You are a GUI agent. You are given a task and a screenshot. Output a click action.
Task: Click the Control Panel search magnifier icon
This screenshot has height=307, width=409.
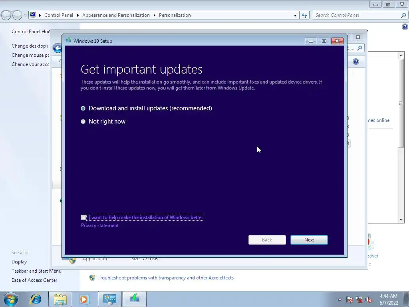403,15
